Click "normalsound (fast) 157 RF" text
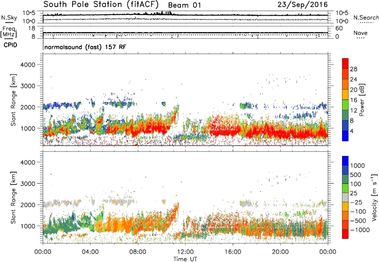Viewport: 379px width, 262px height. click(85, 47)
